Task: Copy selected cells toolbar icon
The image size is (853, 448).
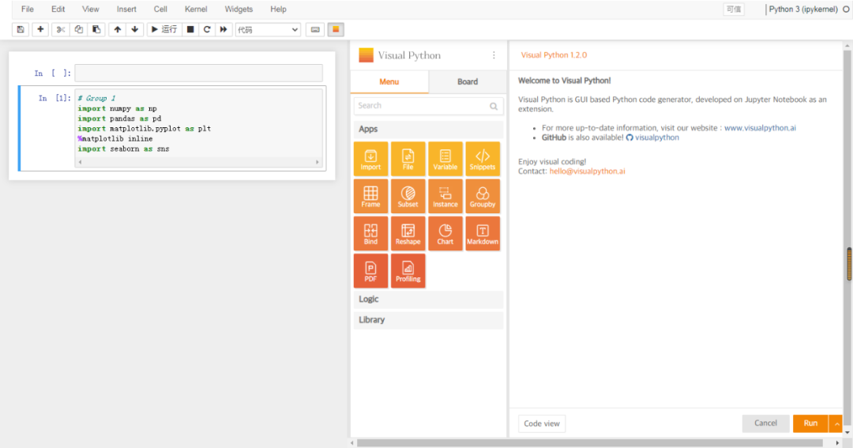Action: [79, 29]
